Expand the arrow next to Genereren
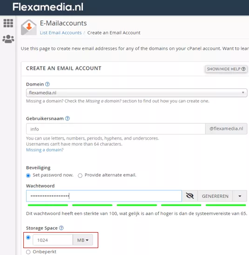Image resolution: width=249 pixels, height=255 pixels. click(240, 196)
